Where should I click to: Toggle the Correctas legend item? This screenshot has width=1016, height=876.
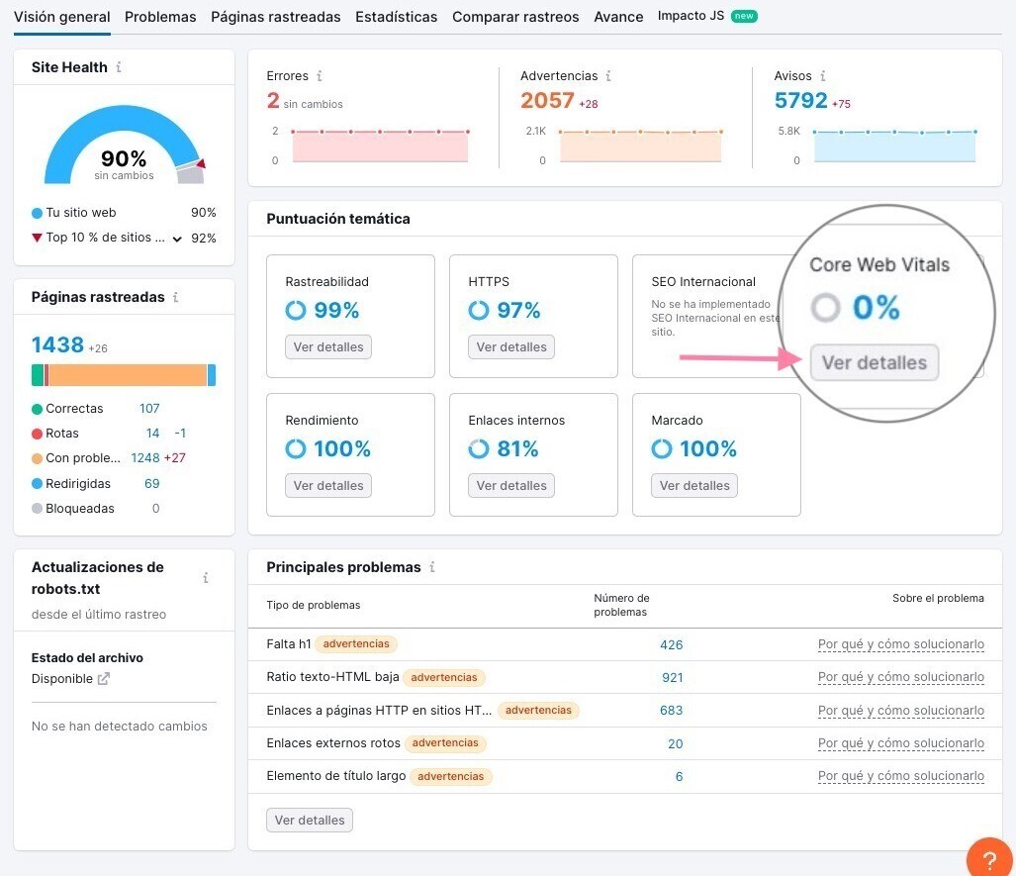click(x=74, y=408)
